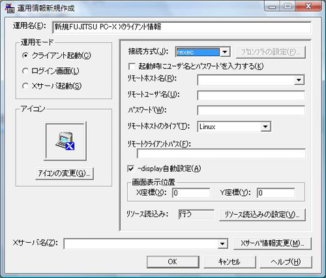326x278 pixels.
Task: Minimize the 運用情報新規作成 window
Action: [273, 7]
